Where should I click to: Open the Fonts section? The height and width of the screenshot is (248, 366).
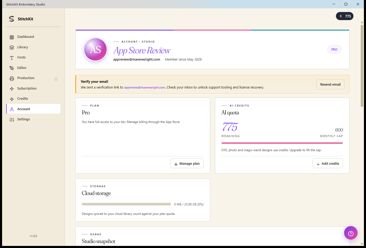pyautogui.click(x=33, y=57)
